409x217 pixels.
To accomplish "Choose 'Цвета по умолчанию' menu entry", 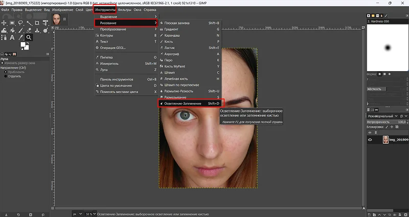I will [126, 85].
